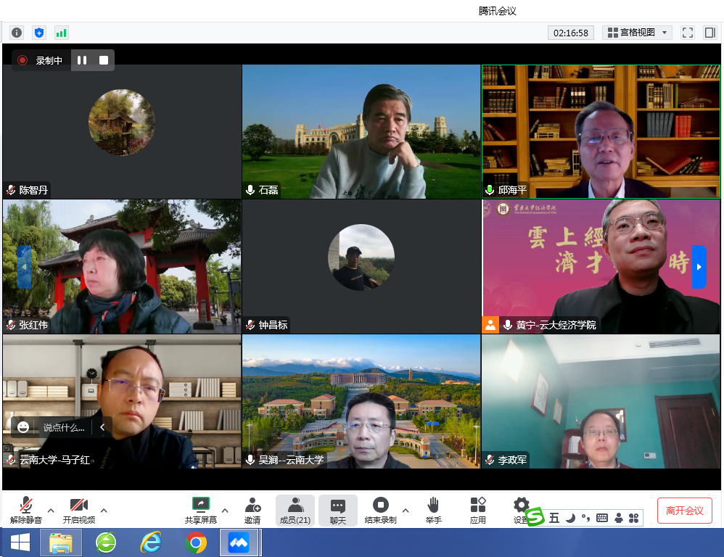Click the 说点什么 chat input field
The width and height of the screenshot is (724, 557).
click(x=64, y=427)
